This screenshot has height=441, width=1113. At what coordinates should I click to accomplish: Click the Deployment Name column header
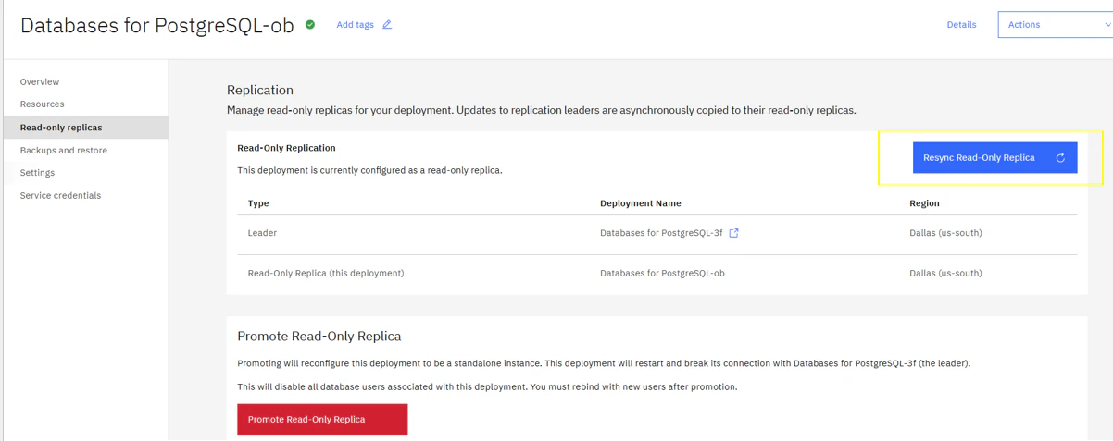coord(641,203)
